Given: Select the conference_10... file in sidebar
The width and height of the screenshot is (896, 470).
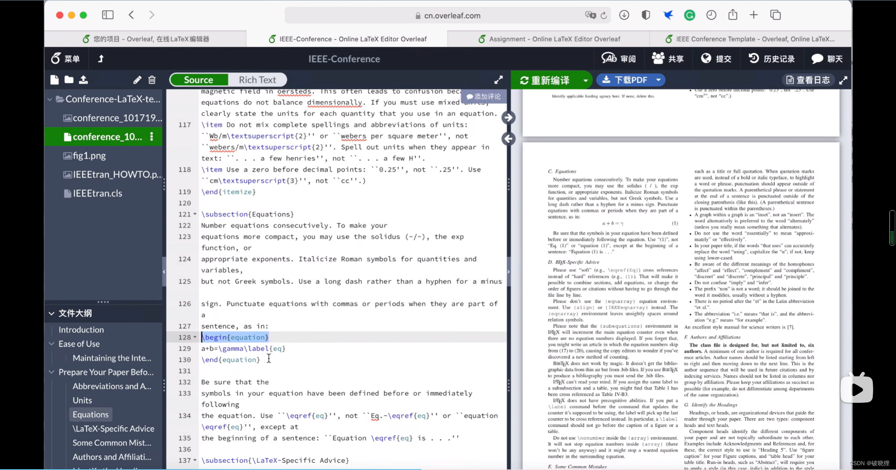Looking at the screenshot, I should coord(106,136).
